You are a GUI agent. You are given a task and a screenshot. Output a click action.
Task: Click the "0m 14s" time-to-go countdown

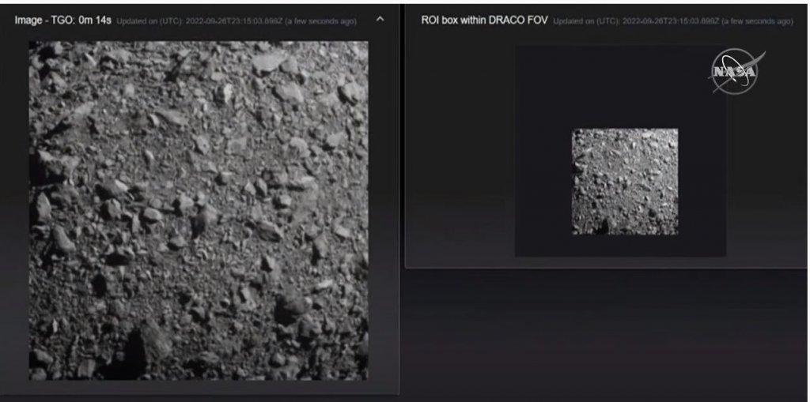(x=95, y=20)
